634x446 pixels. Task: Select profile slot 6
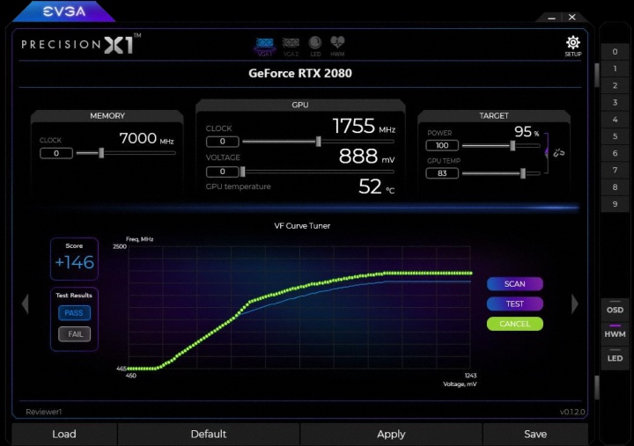point(615,154)
